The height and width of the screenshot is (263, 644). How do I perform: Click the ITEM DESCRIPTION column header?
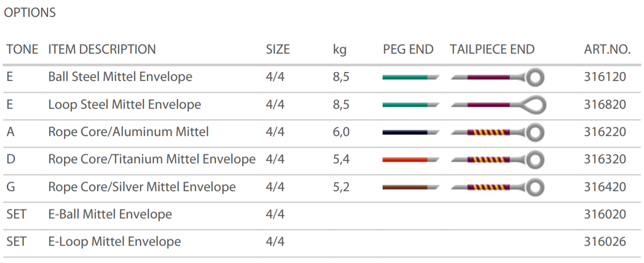(102, 50)
